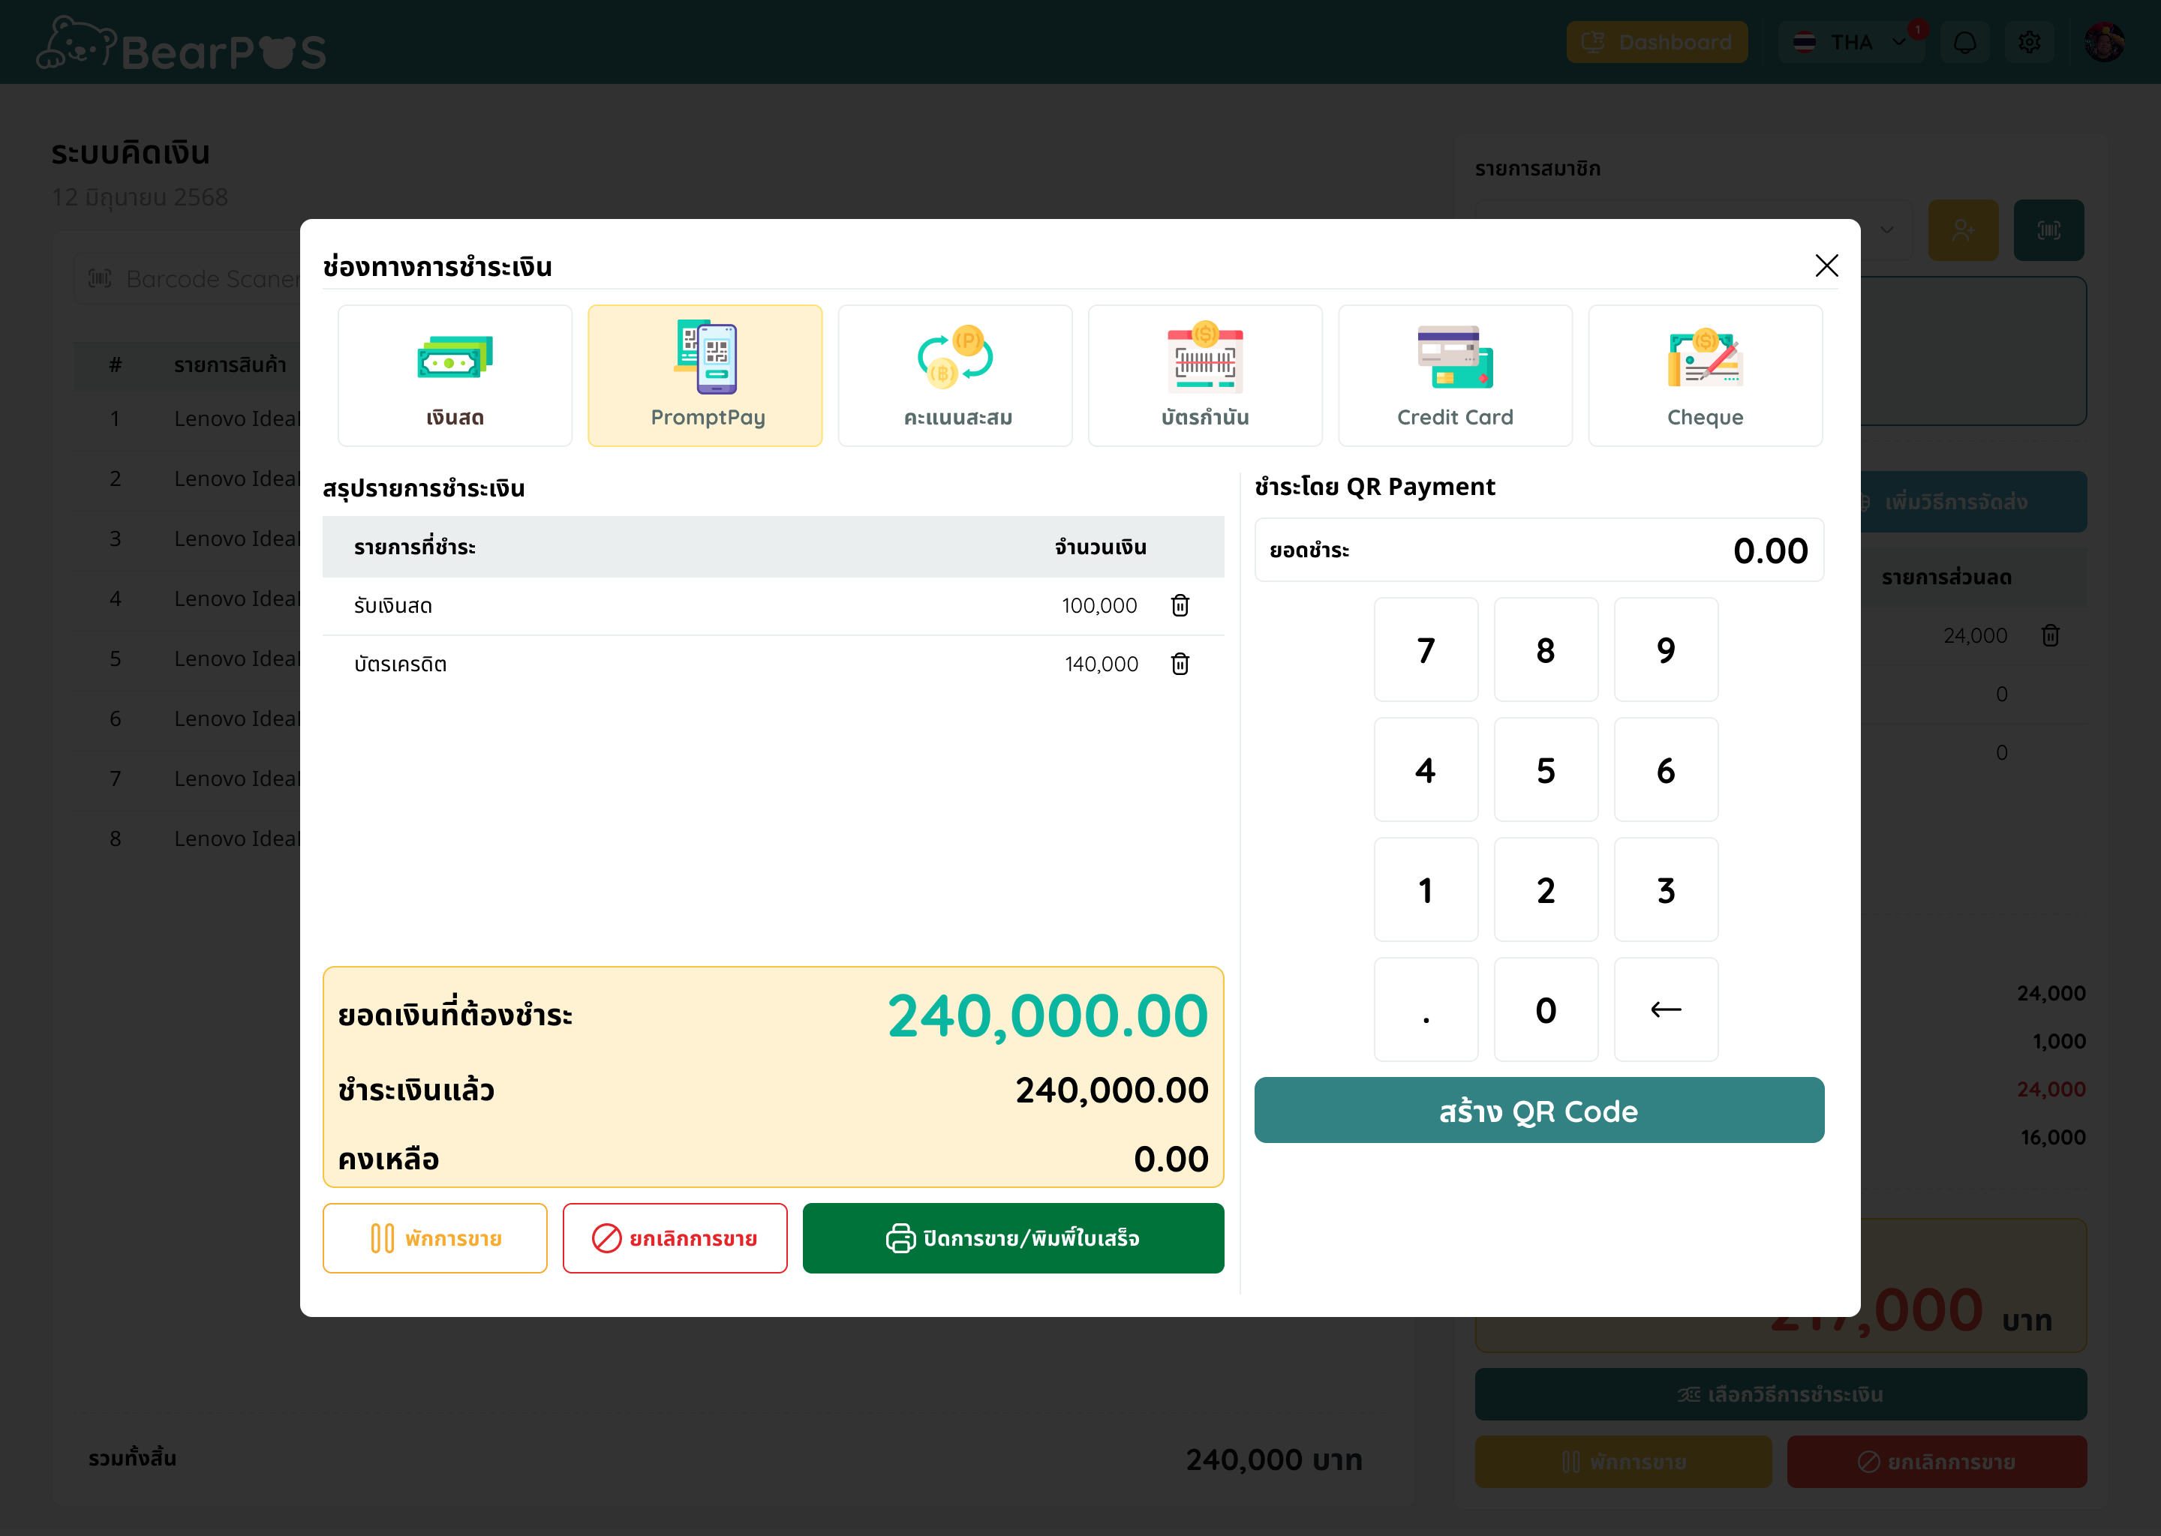This screenshot has width=2161, height=1536.
Task: Click the เพิ่มวิธีการจัดส่ง button
Action: click(x=1972, y=502)
